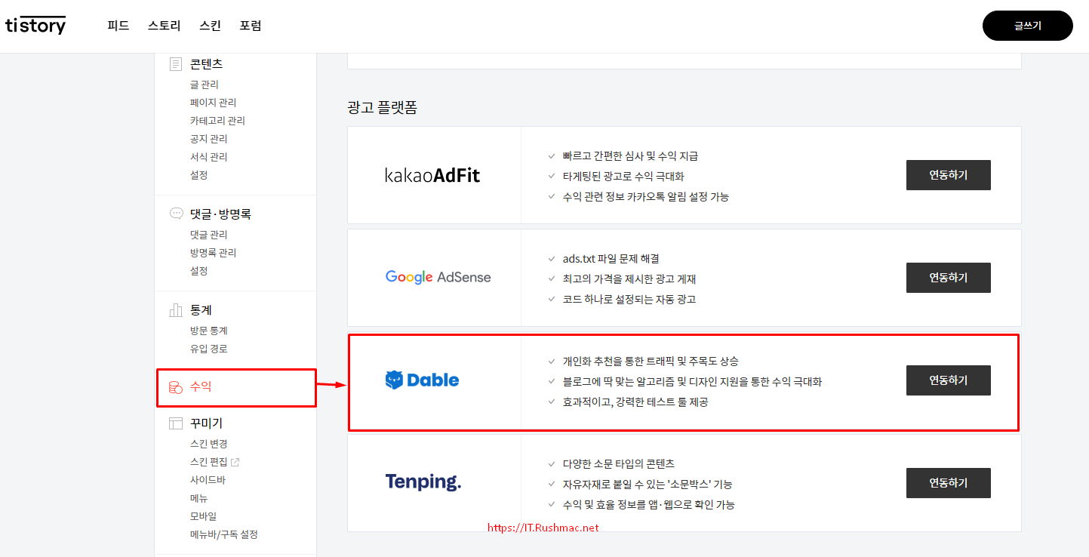The width and height of the screenshot is (1089, 557).
Task: Open 방명록 관리 in sidebar
Action: coord(214,253)
